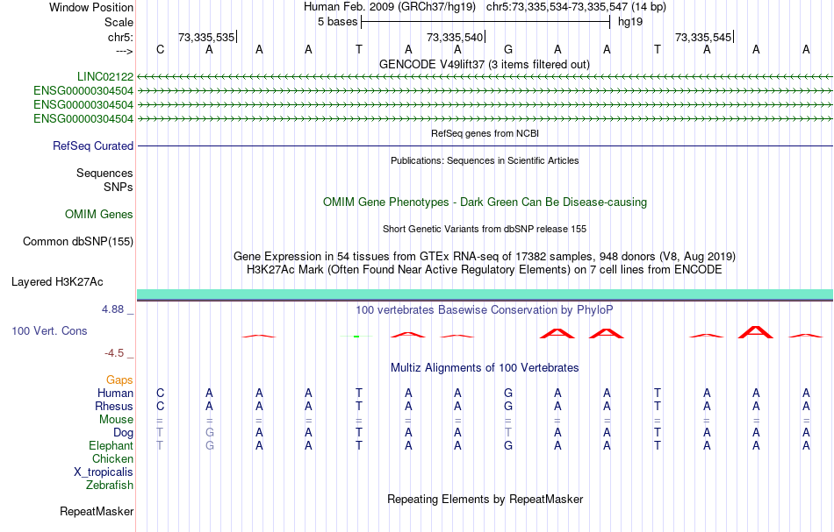834x532 pixels.
Task: Open Layered H3K27Ac track settings label
Action: [57, 282]
